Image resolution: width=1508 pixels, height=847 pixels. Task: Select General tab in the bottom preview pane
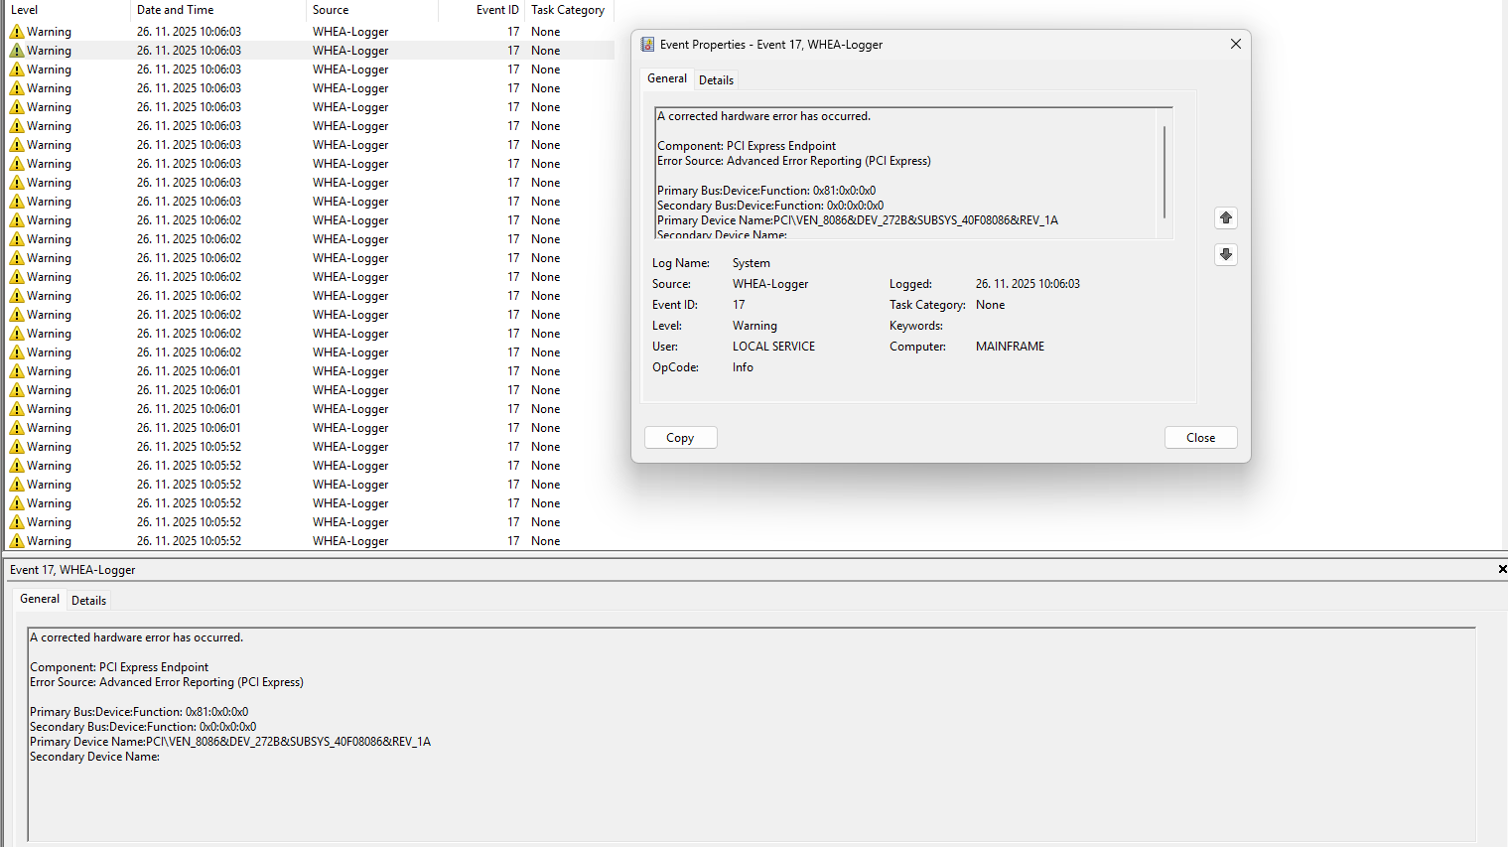pyautogui.click(x=40, y=599)
